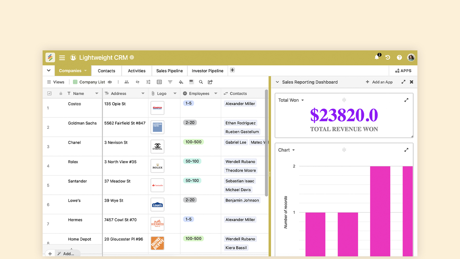The width and height of the screenshot is (460, 259).
Task: Click the 50-100 employees tag for Rolex
Action: (192, 161)
